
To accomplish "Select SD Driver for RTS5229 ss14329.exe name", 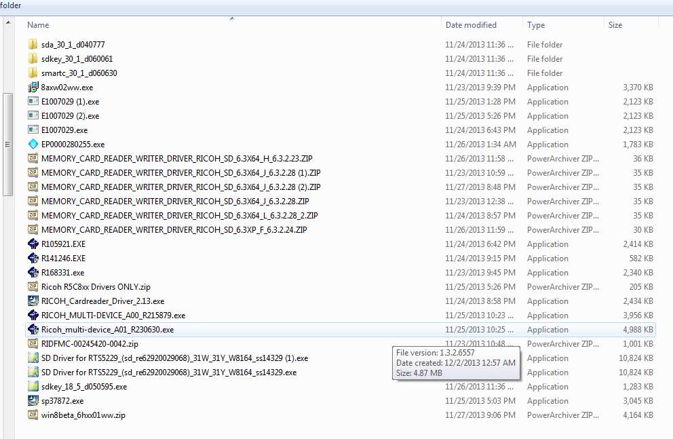I will (x=169, y=372).
